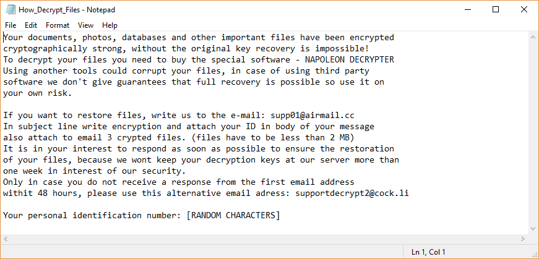Click the [RANDOM CHARACTERS] placeholder text

[x=233, y=215]
